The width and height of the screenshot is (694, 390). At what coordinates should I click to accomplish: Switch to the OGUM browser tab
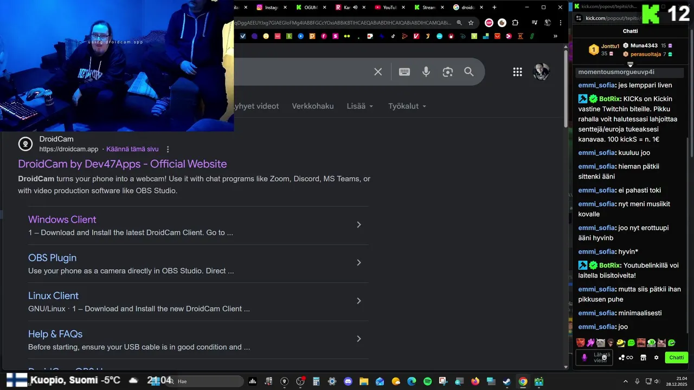coord(310,8)
